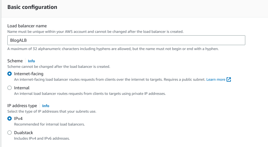Click the IP address type label
Viewport: 268px width, 147px height.
pos(22,106)
